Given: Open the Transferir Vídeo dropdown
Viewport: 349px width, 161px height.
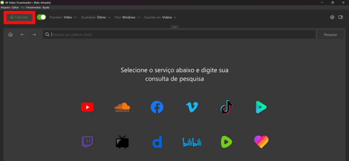Looking at the screenshot, I should point(63,17).
